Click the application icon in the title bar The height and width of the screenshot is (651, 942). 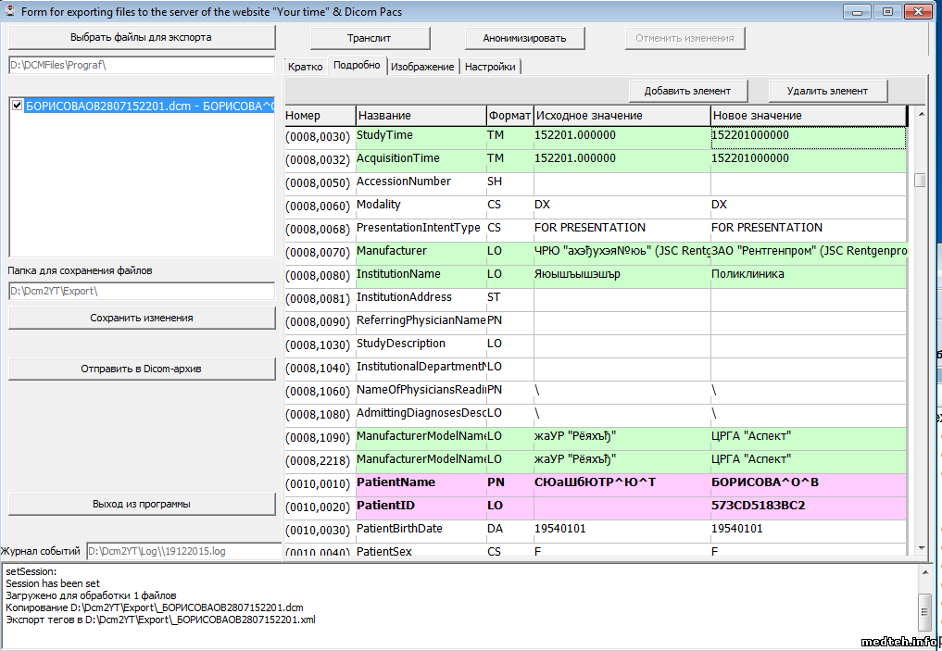point(11,11)
